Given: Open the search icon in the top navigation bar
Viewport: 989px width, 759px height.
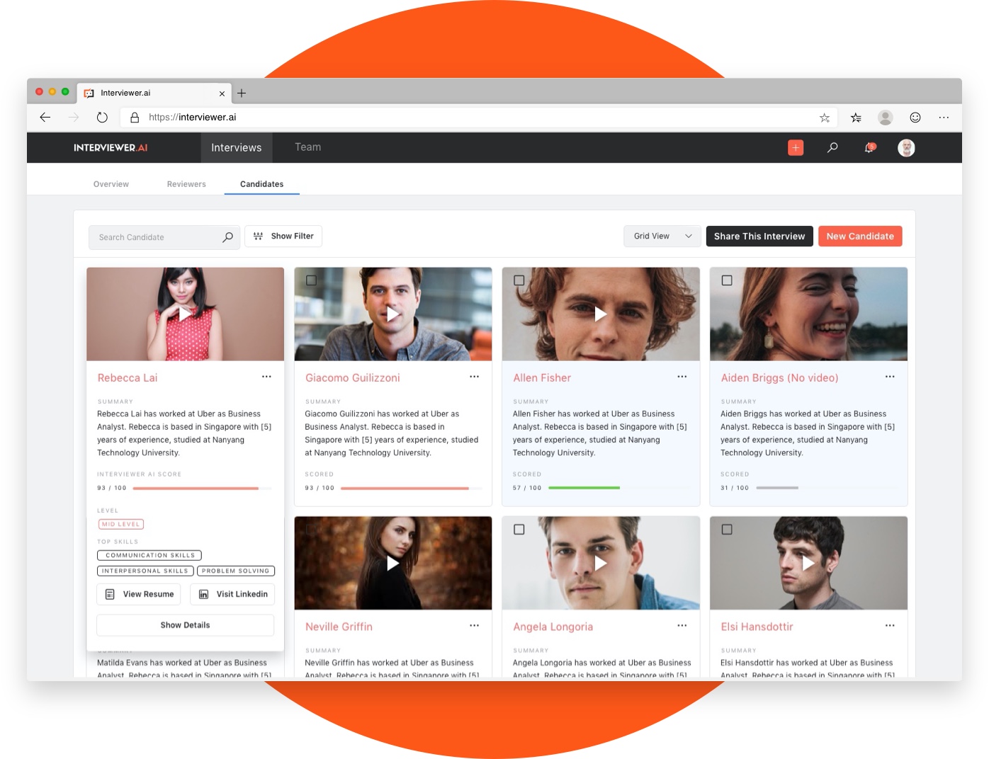Looking at the screenshot, I should pos(832,147).
